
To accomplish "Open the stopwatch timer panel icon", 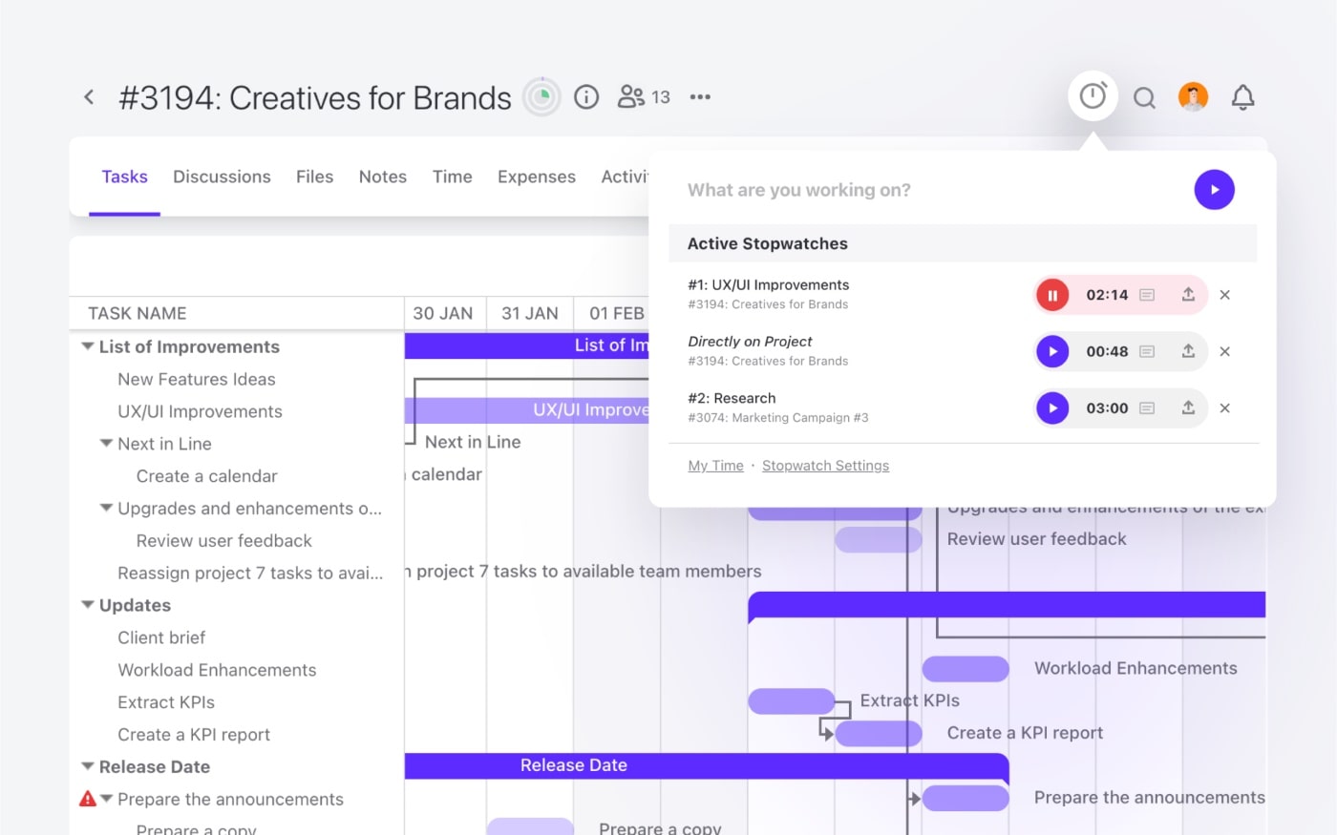I will pos(1092,95).
